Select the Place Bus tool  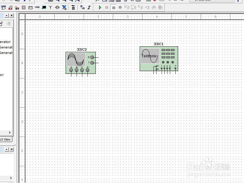(89, 7)
